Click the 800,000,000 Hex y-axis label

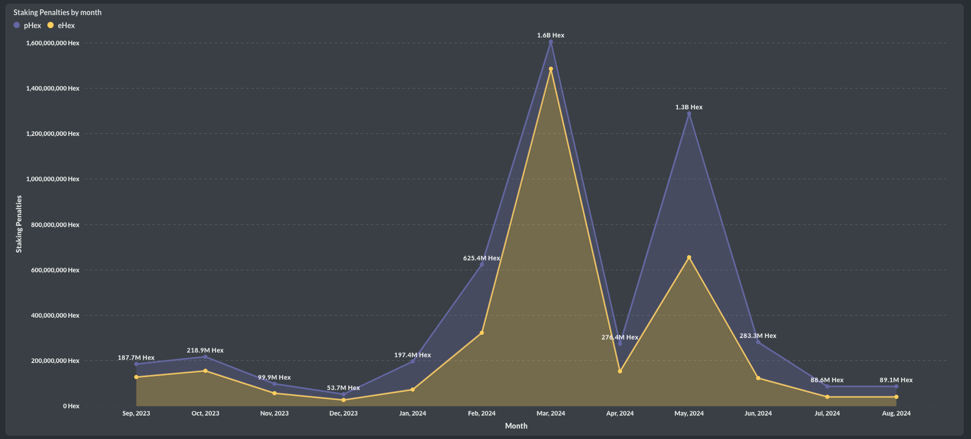click(55, 225)
